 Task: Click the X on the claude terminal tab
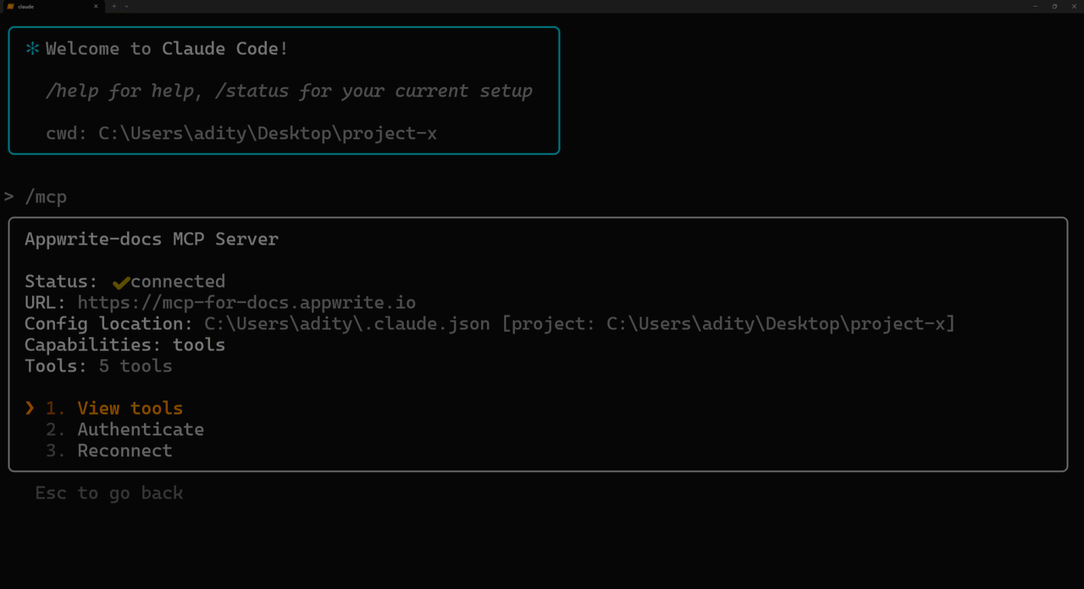(94, 6)
